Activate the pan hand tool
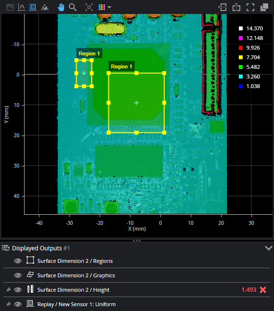Screen dimensions: 274x311 (x=61, y=7)
